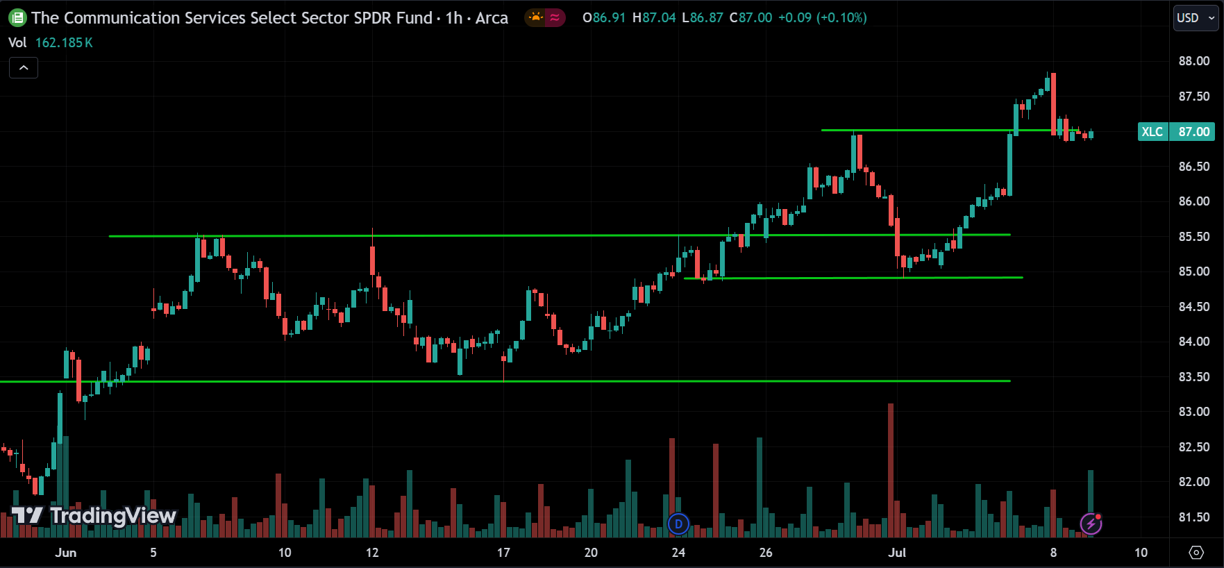Click the sun market status icon
This screenshot has height=568, width=1224.
click(x=535, y=17)
